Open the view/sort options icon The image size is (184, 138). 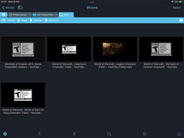(x=144, y=134)
